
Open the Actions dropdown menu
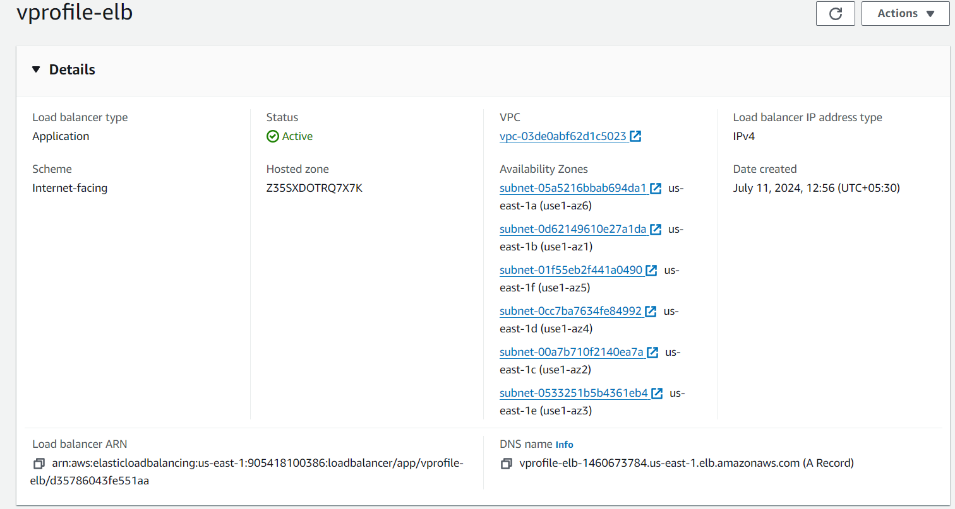tap(905, 13)
